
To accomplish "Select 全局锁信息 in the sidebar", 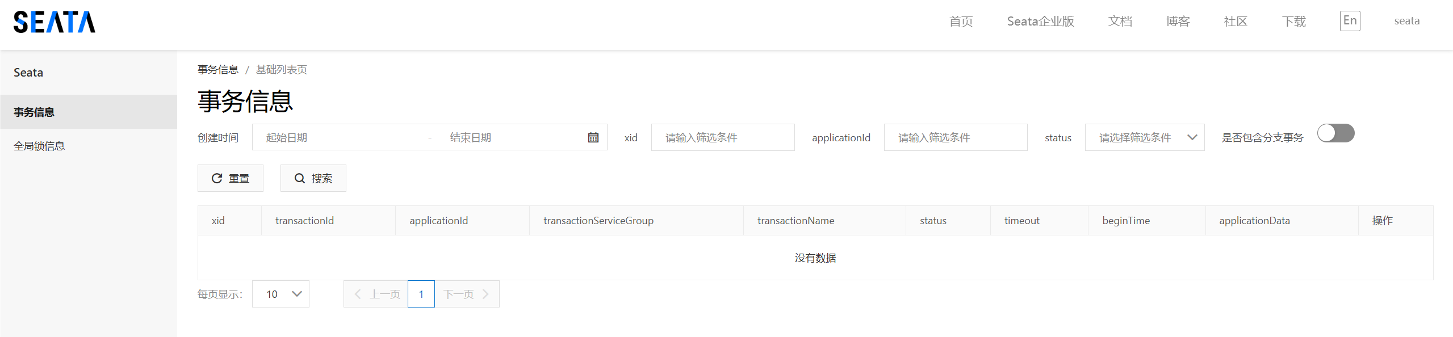I will tap(39, 146).
